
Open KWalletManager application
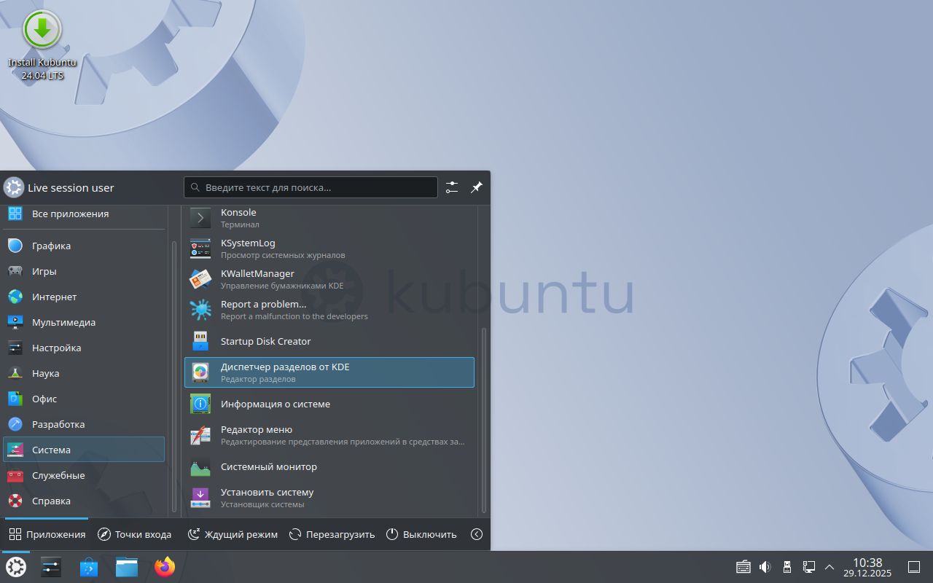click(x=329, y=279)
